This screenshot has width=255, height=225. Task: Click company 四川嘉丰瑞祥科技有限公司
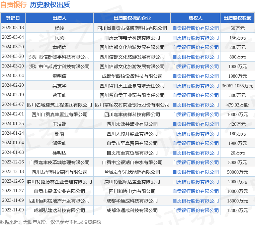click(x=132, y=114)
